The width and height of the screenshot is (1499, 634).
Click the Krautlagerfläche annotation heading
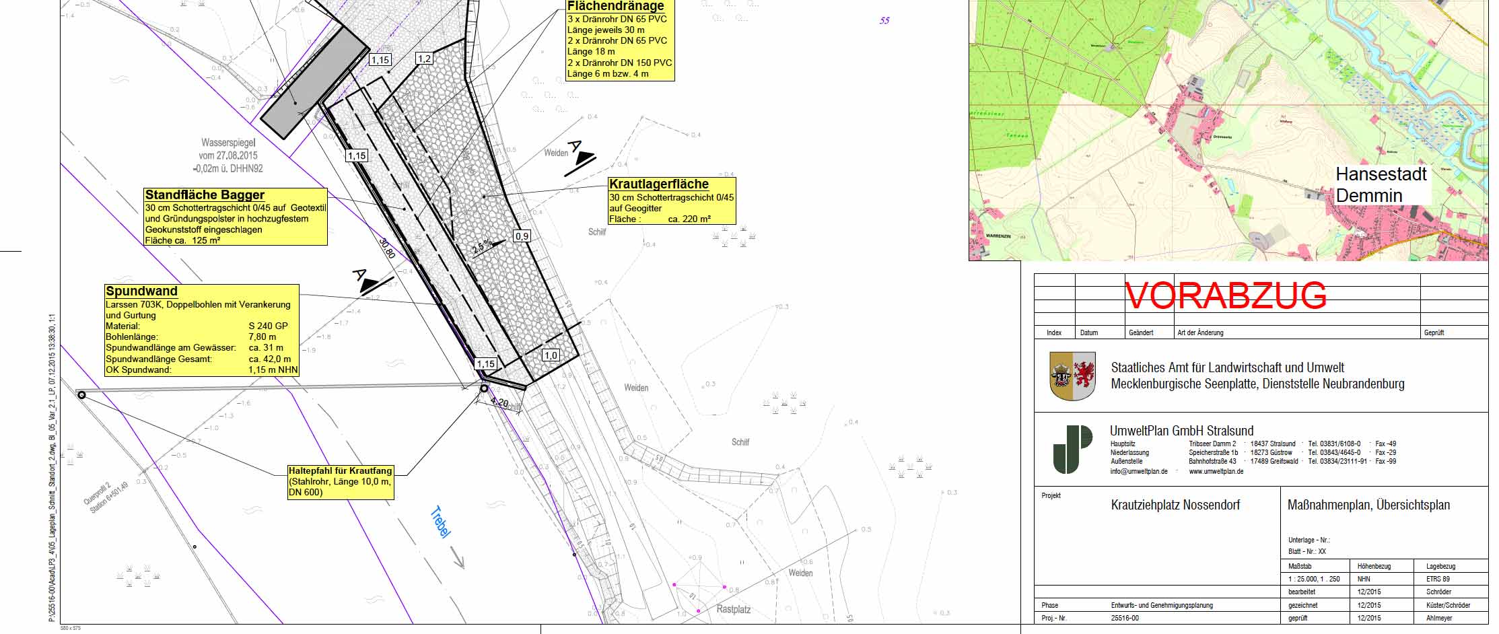click(x=658, y=184)
